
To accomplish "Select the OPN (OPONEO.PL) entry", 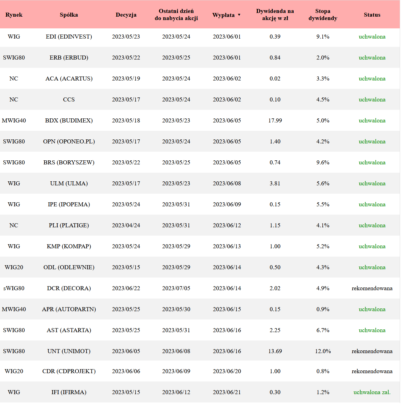I will [69, 142].
